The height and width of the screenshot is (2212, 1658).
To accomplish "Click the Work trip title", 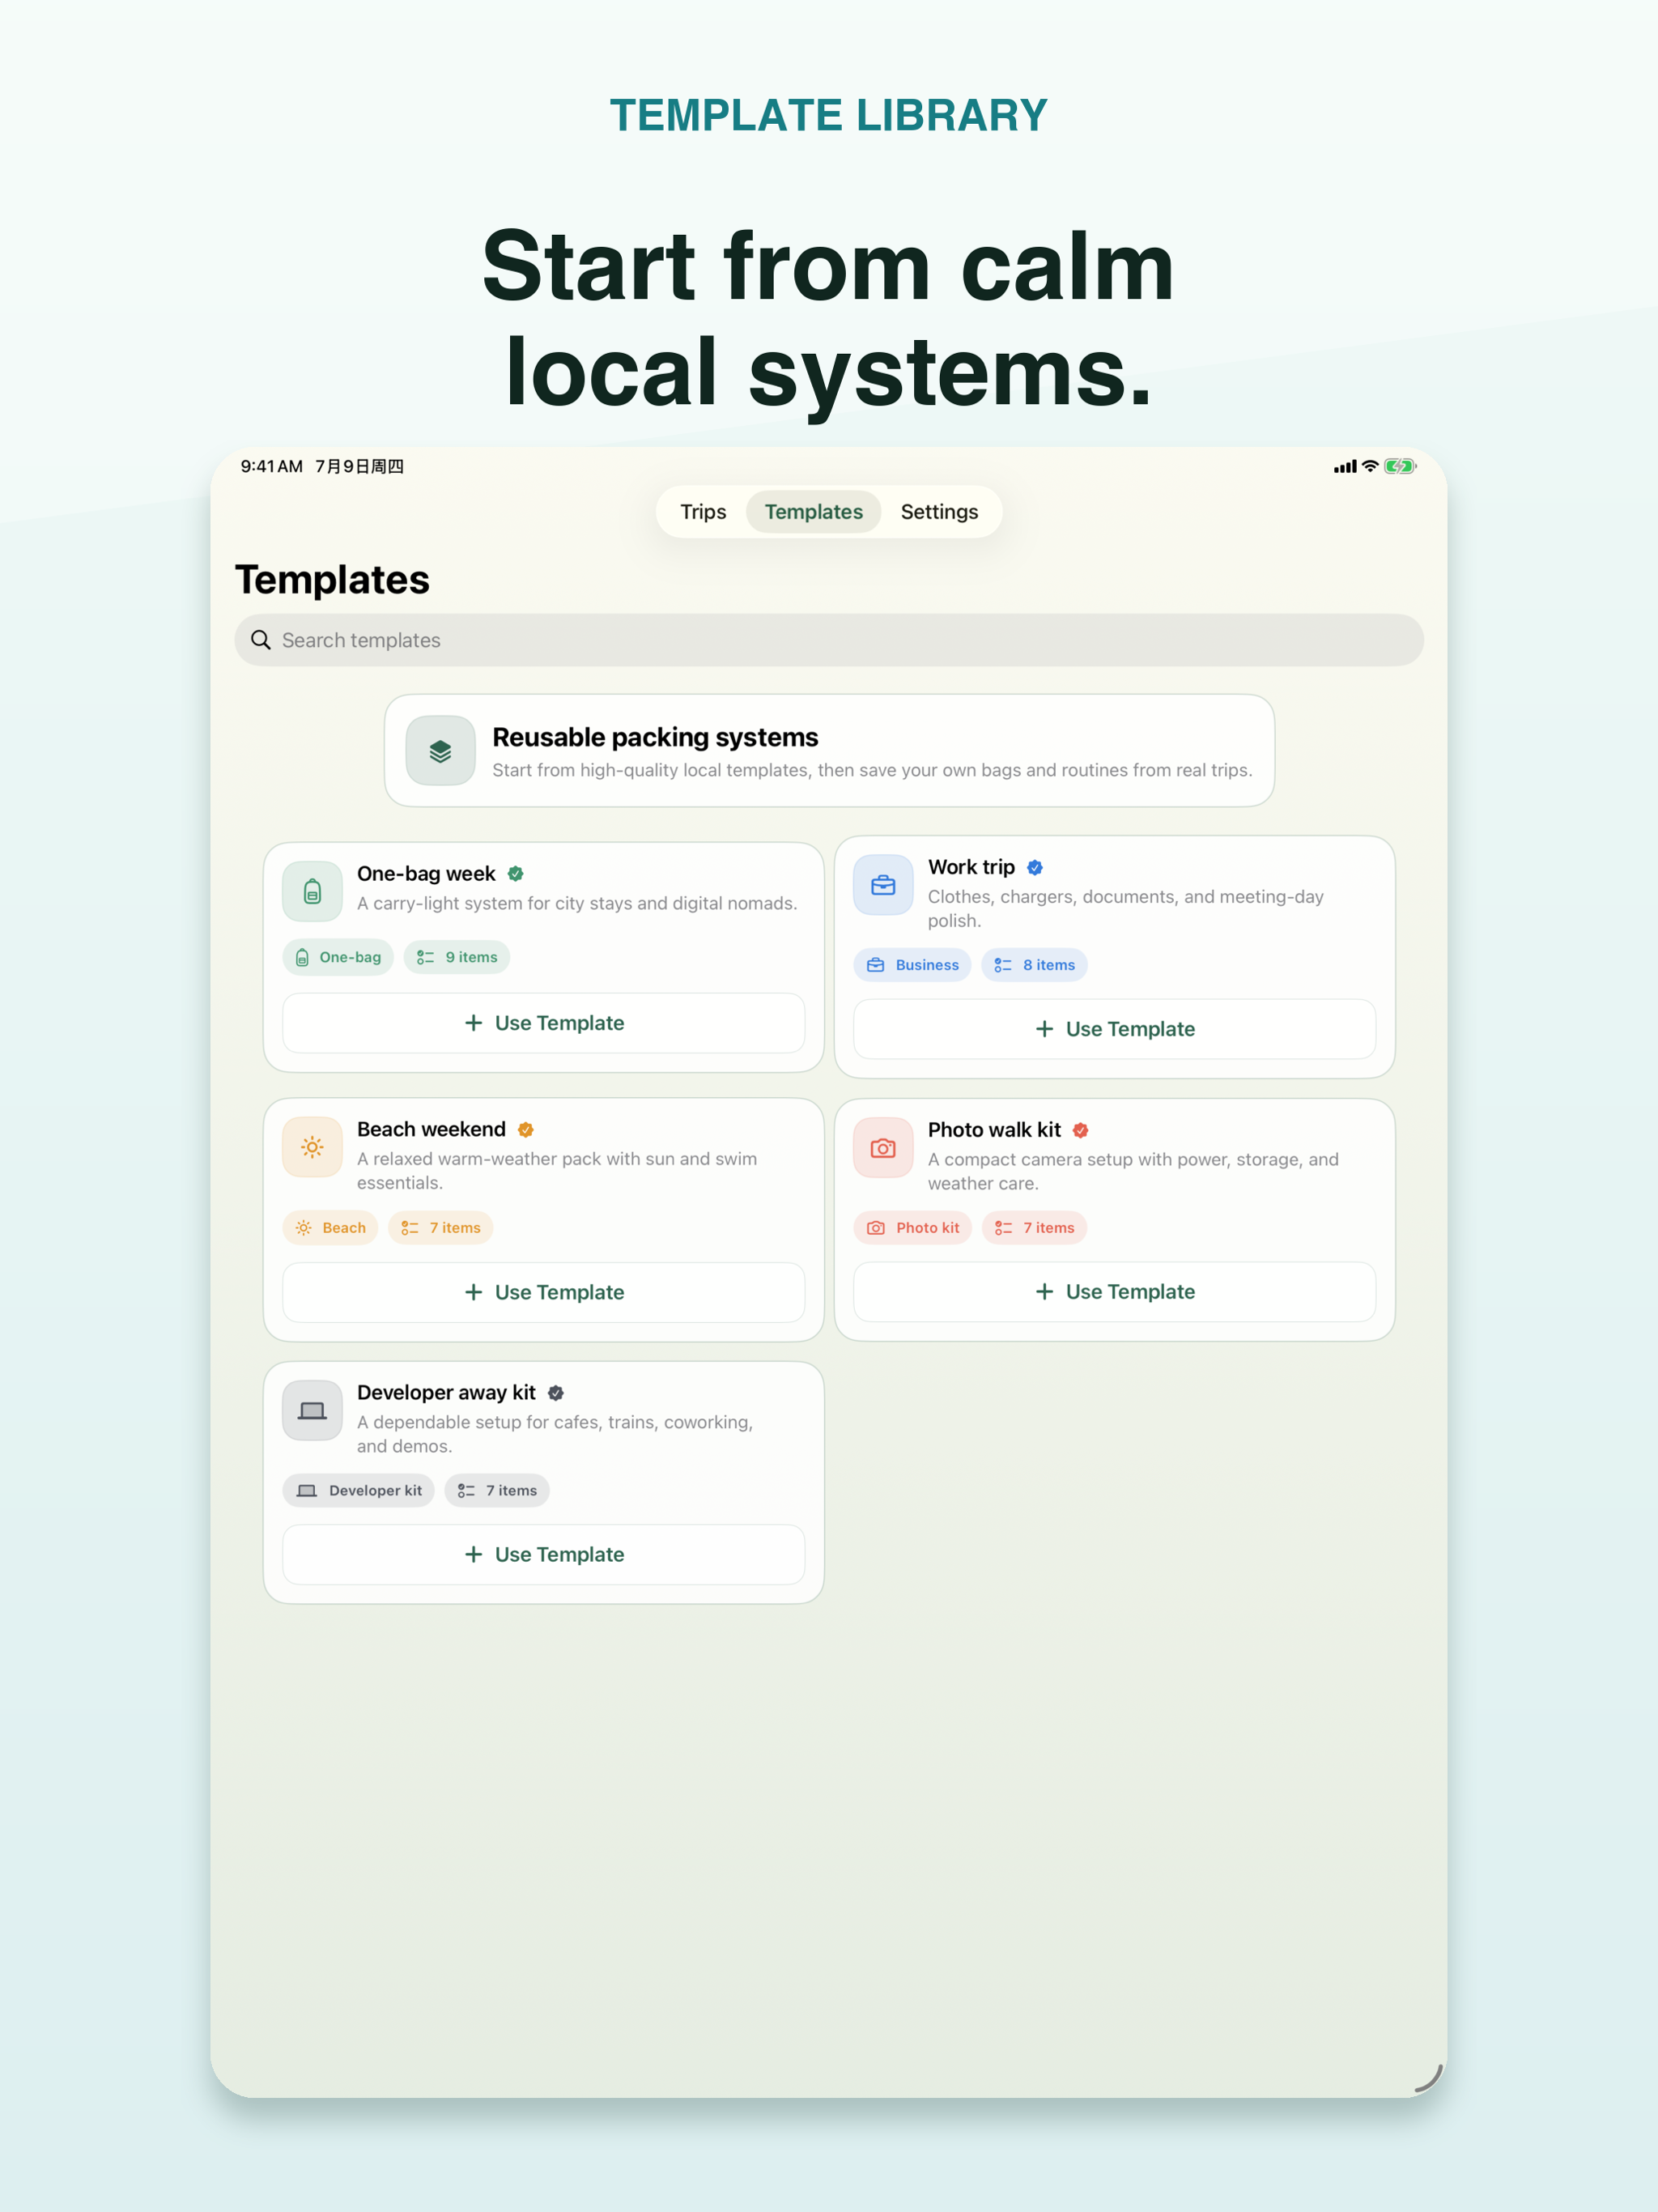I will (x=971, y=868).
